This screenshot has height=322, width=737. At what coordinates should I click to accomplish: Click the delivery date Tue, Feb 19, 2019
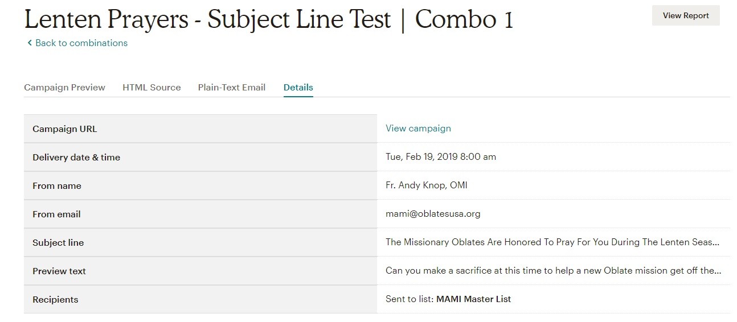(x=440, y=157)
